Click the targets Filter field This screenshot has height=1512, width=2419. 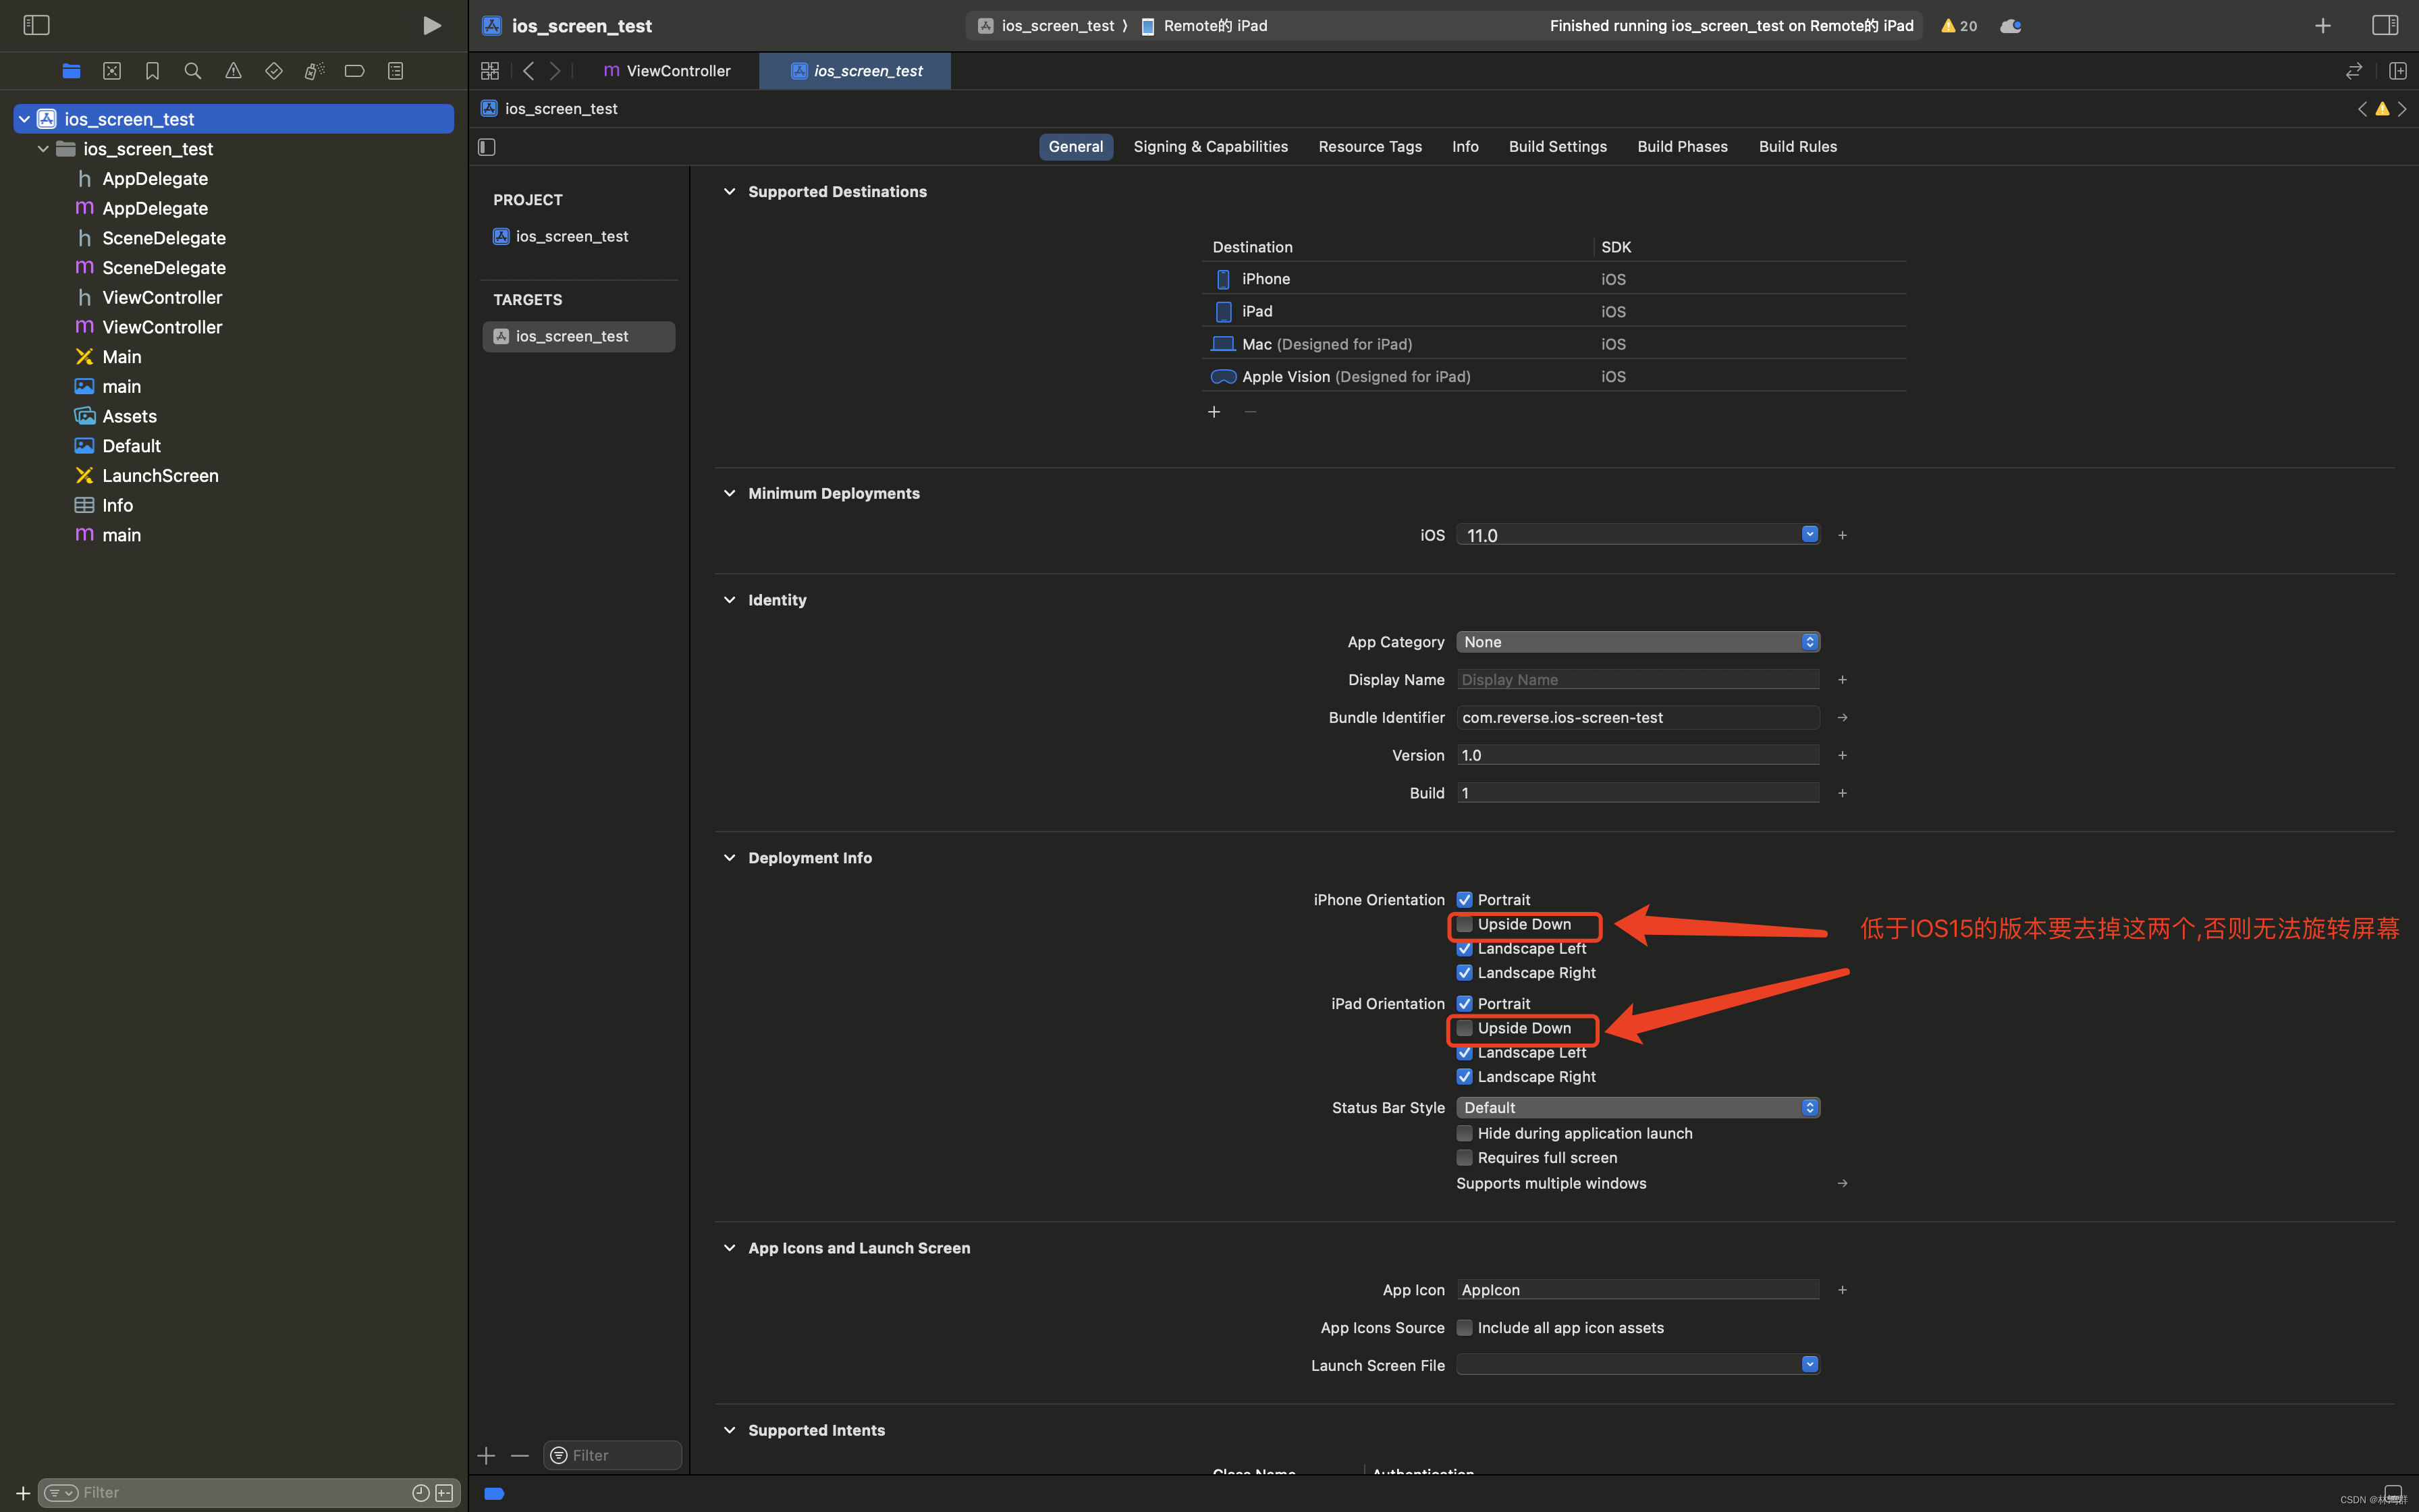point(613,1455)
